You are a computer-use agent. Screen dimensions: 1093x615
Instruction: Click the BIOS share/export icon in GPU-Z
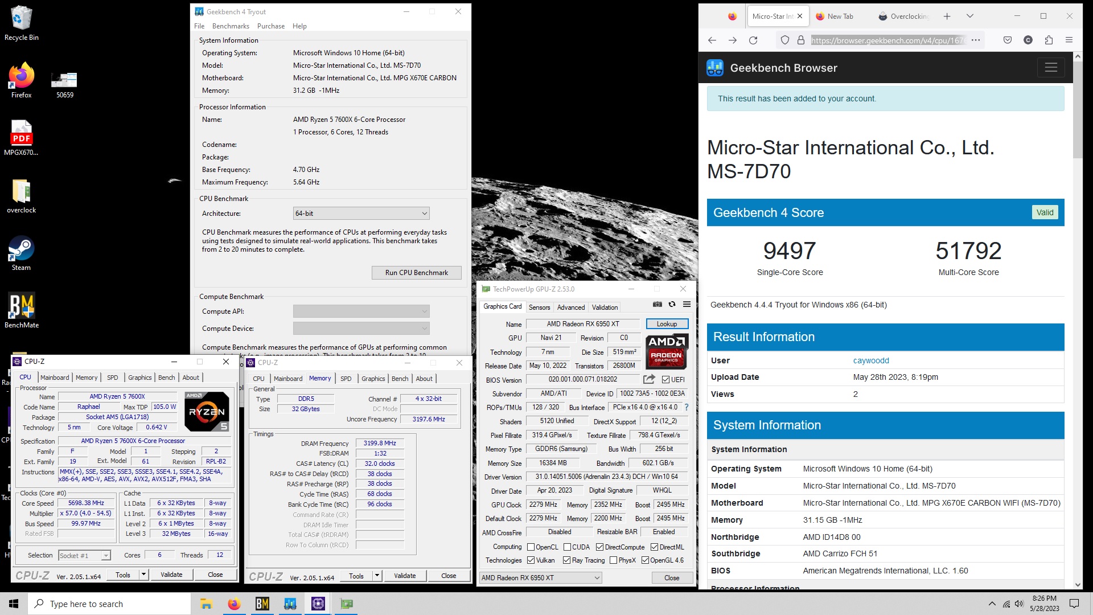click(649, 379)
